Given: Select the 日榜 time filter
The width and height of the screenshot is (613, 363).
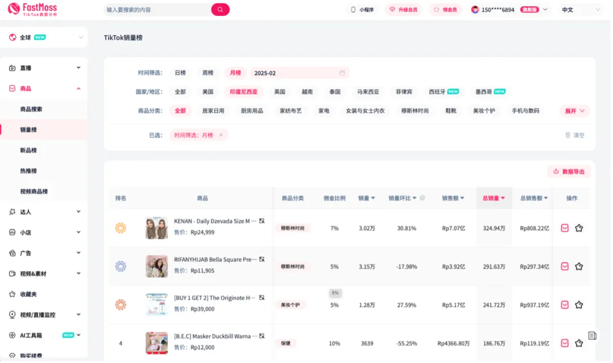Looking at the screenshot, I should pos(180,73).
